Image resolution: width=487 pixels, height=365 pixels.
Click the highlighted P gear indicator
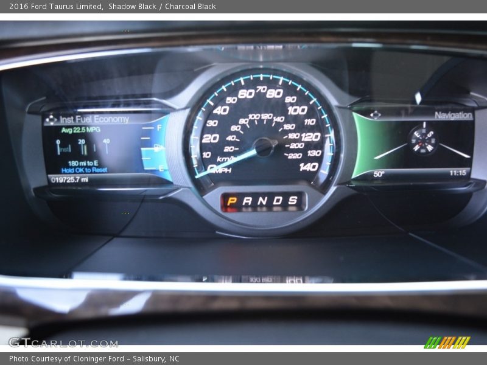pos(232,201)
